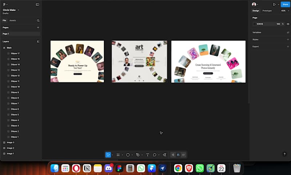Select the Comment tool
Image resolution: width=291 pixels, height=175 pixels.
click(154, 155)
